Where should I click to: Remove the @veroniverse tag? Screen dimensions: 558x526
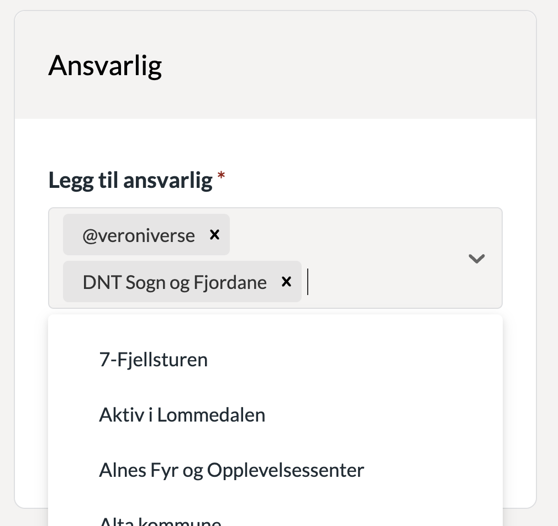coord(214,235)
